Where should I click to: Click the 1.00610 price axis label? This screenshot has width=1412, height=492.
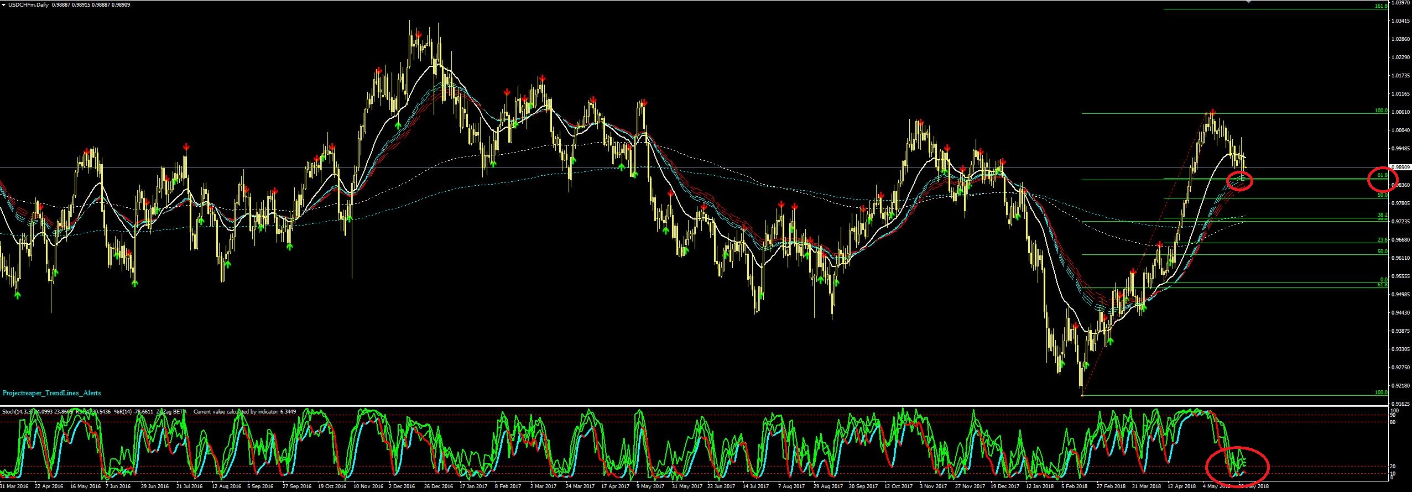point(1400,112)
